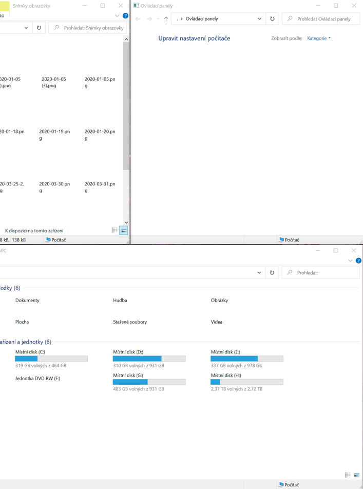The image size is (363, 489).
Task: Click K dispozici na tomto zařízení status text
Action: (34, 231)
